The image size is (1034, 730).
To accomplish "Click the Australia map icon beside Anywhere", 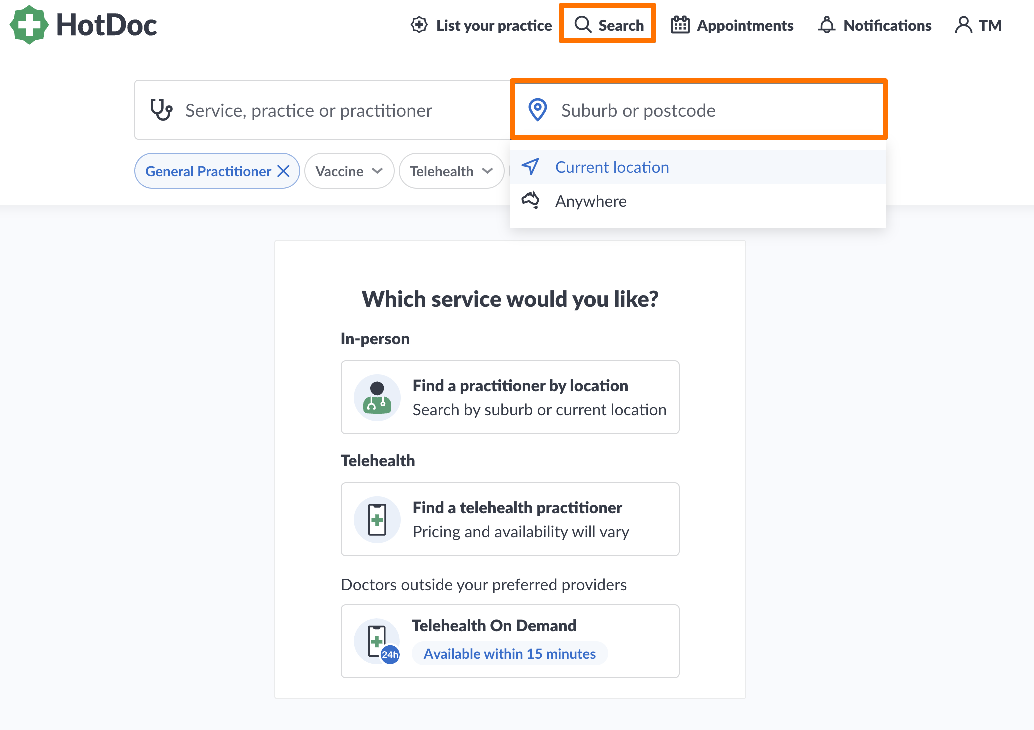I will [530, 201].
